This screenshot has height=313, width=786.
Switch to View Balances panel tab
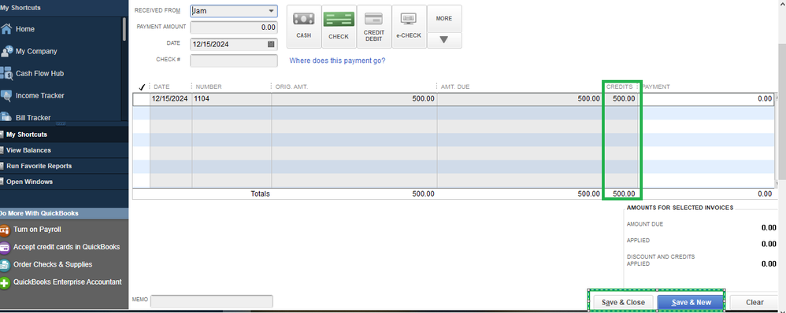click(x=64, y=149)
